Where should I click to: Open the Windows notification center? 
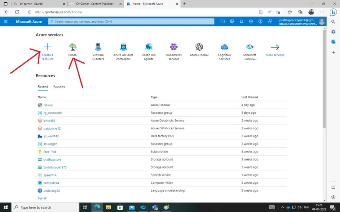point(333,207)
